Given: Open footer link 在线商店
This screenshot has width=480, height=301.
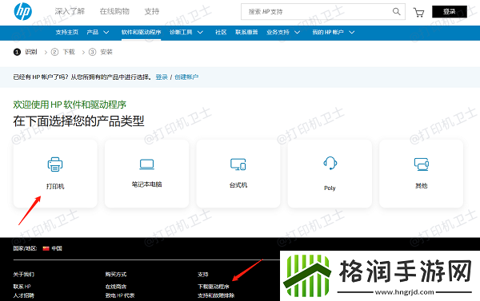Looking at the screenshot, I should (x=116, y=287).
